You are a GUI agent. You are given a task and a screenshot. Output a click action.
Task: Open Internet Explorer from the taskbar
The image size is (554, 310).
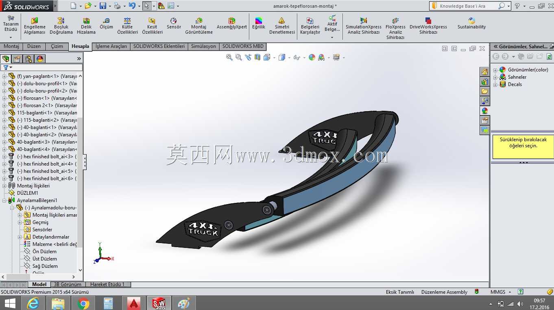coord(33,303)
